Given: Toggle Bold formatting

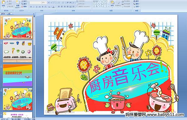Looking at the screenshot, I should [x=31, y=7].
